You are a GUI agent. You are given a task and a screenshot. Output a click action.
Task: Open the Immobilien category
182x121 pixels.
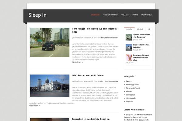(x=130, y=95)
